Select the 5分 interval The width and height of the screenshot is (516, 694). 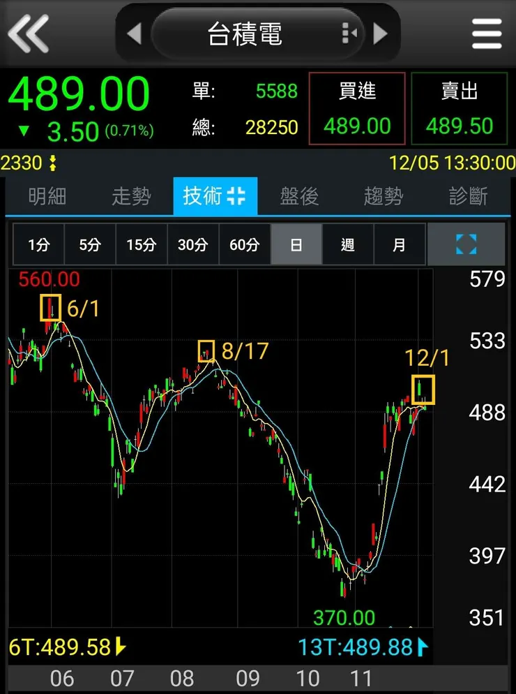pyautogui.click(x=90, y=244)
